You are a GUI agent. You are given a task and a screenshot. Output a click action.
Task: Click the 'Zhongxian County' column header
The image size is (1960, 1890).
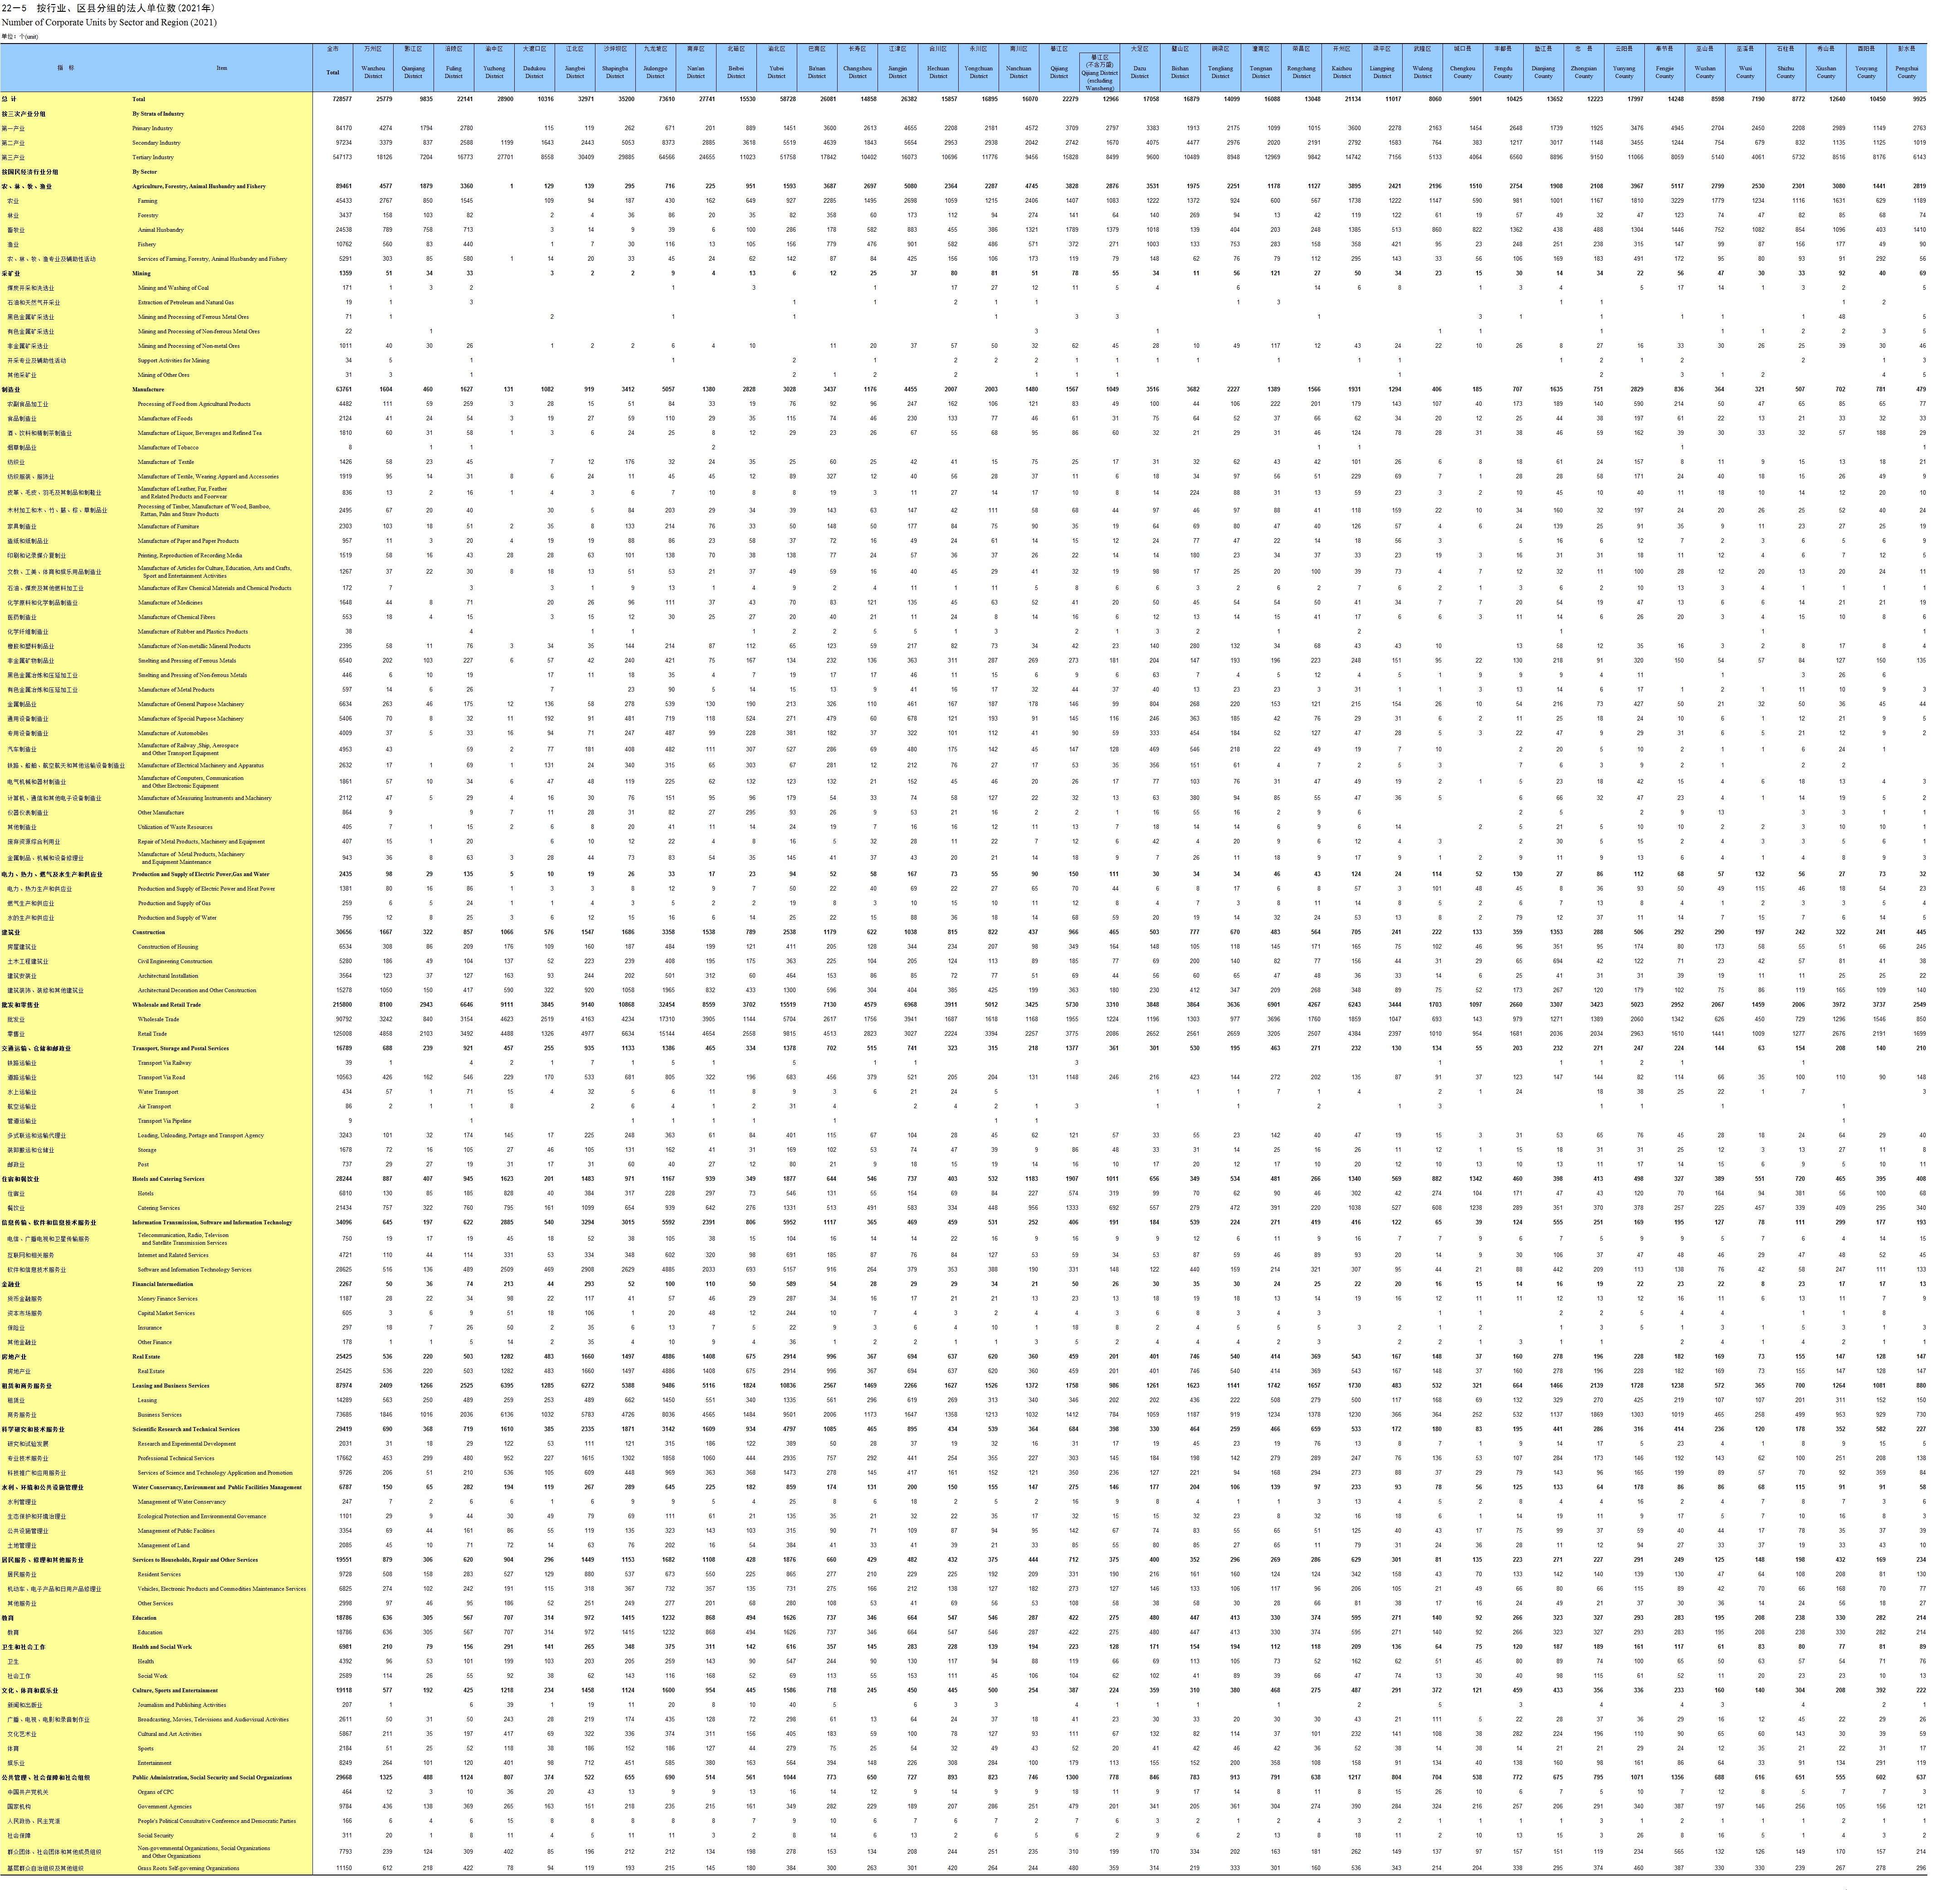[1584, 72]
